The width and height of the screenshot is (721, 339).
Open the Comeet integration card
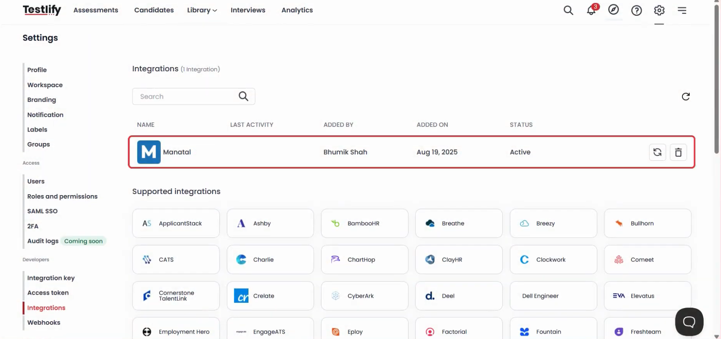click(x=648, y=260)
